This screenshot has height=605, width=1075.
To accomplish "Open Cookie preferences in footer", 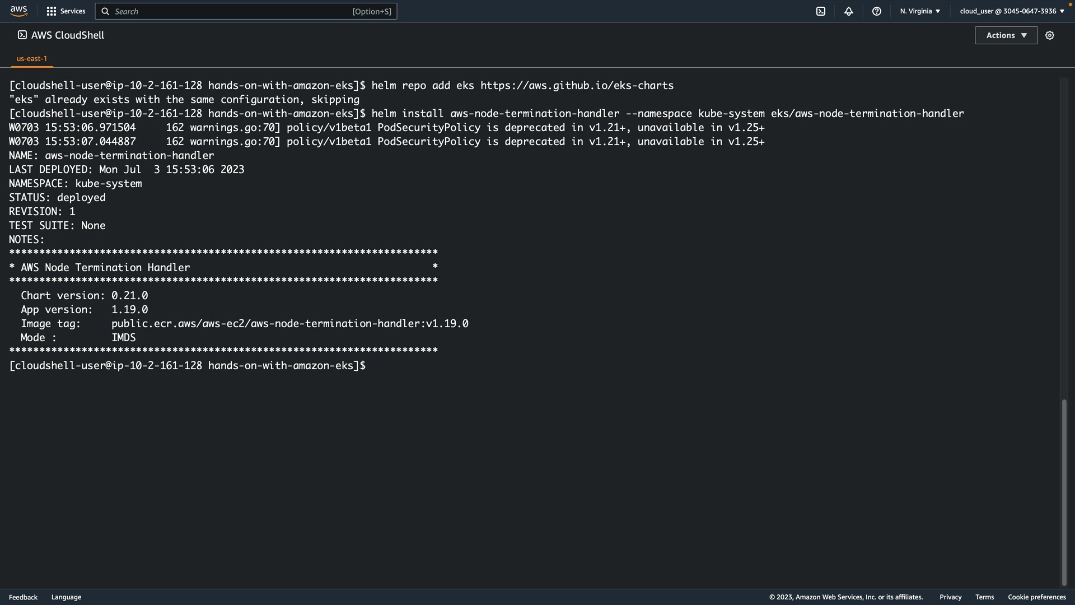I will point(1036,597).
